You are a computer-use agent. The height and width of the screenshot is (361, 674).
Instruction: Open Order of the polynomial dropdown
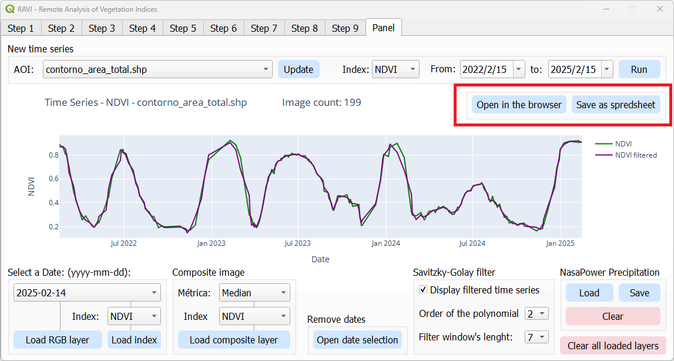[x=542, y=313]
